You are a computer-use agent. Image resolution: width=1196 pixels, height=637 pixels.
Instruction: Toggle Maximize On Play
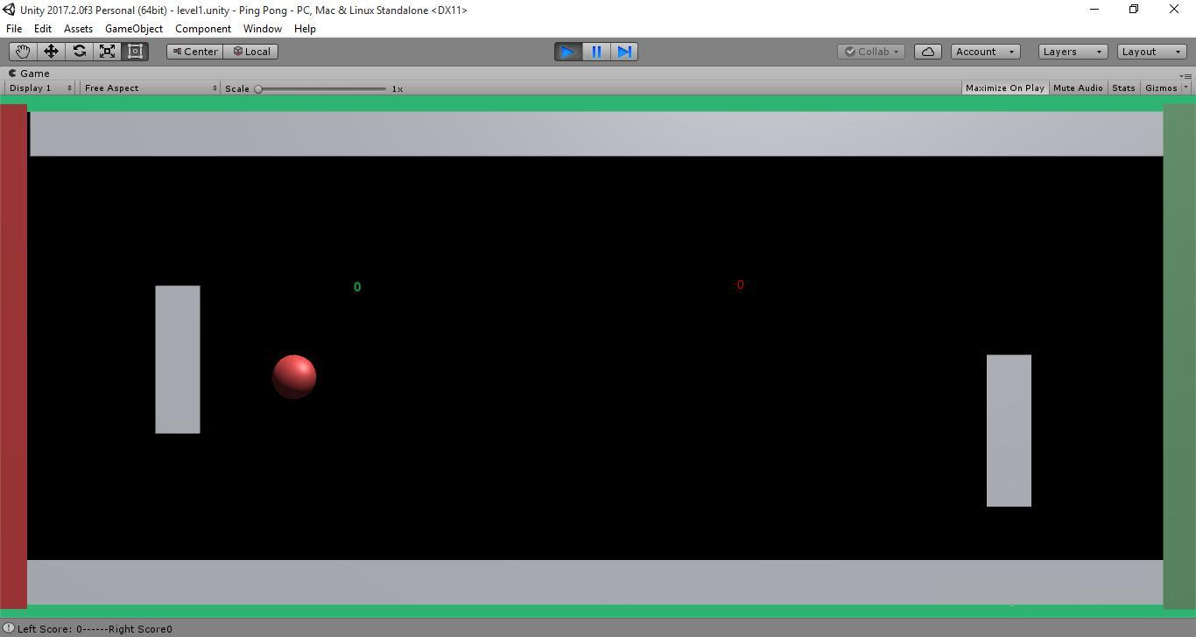[x=1004, y=88]
